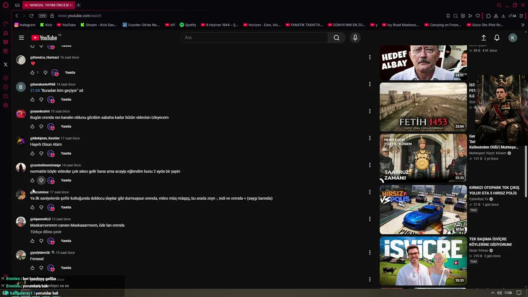Start voice search with microphone icon
Image resolution: width=528 pixels, height=297 pixels.
click(x=355, y=38)
